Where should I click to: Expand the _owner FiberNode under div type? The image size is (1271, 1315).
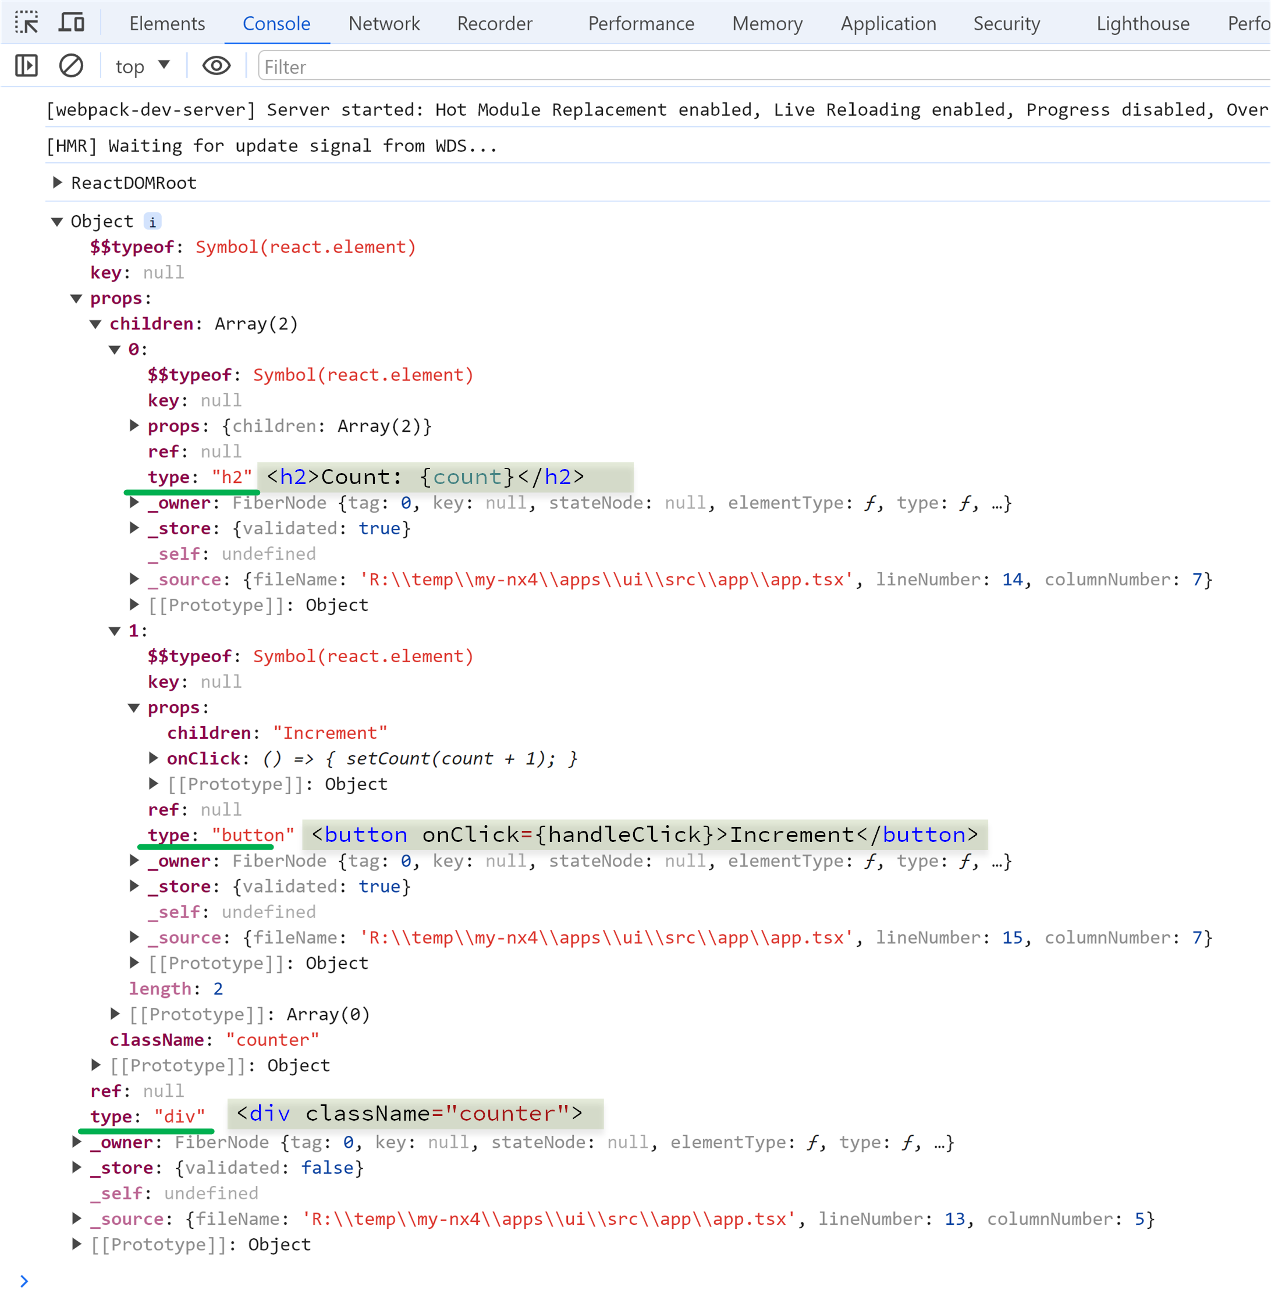[76, 1142]
